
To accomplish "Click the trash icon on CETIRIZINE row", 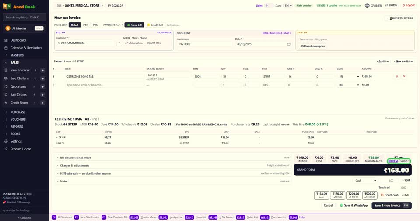I will (397, 77).
